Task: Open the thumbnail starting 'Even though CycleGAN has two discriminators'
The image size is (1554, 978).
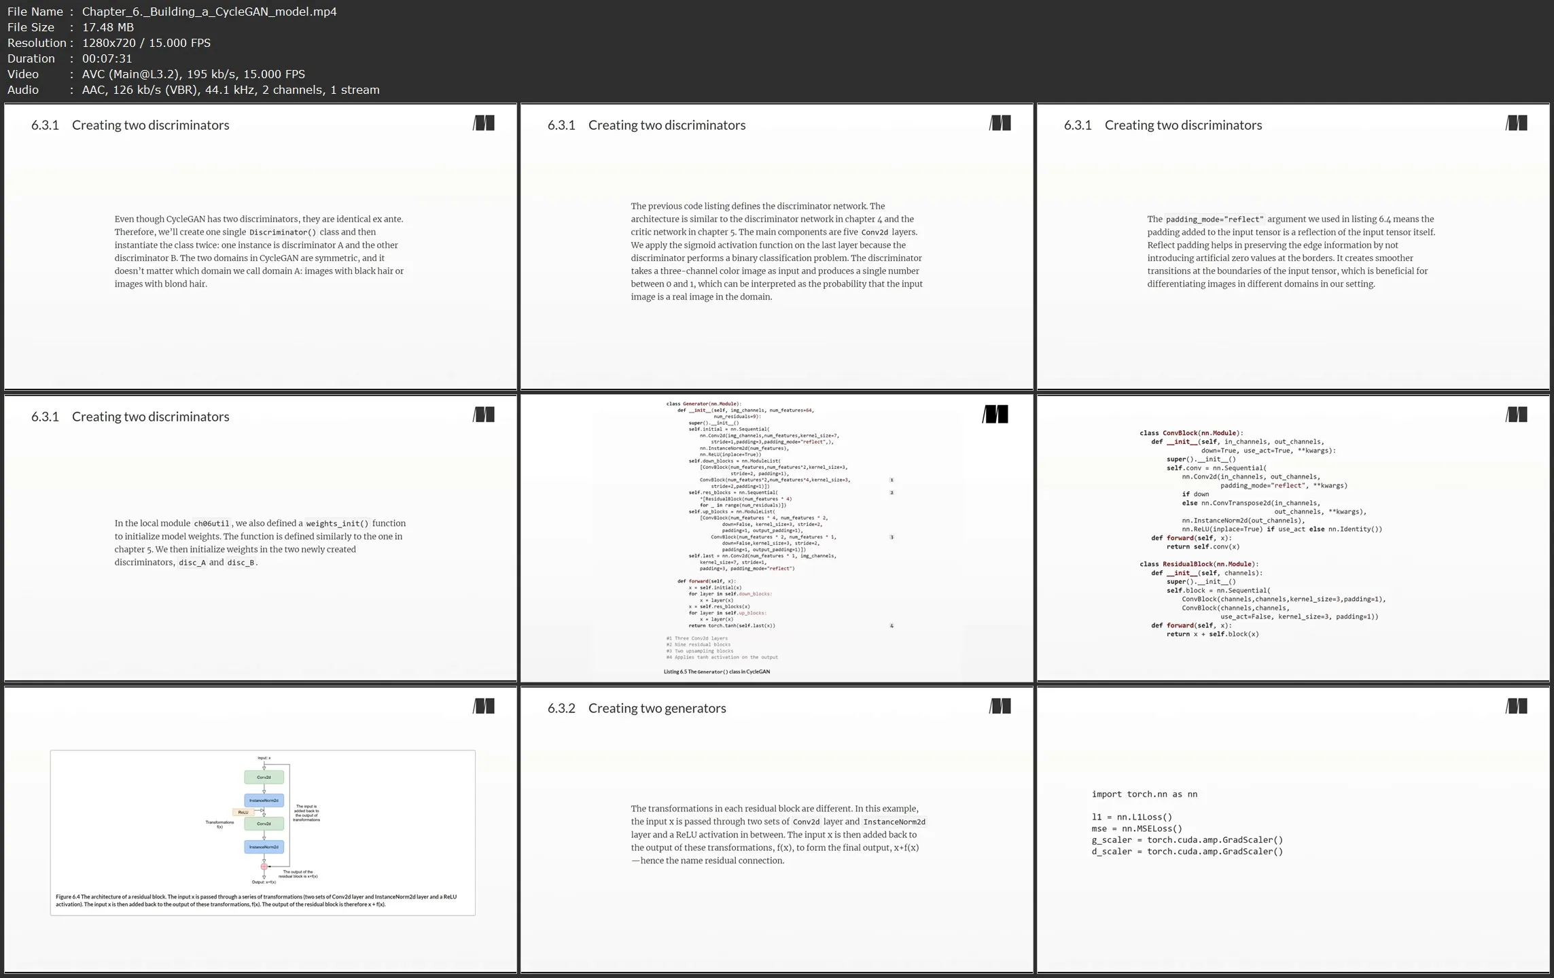Action: click(260, 246)
